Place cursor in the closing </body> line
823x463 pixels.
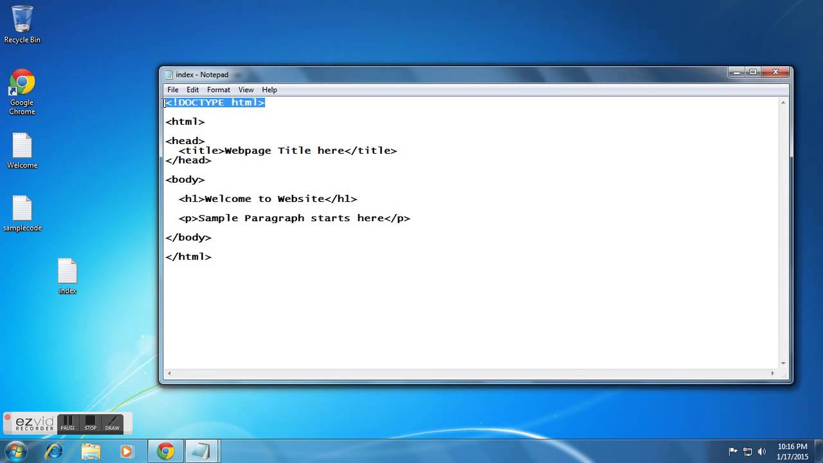pos(188,237)
